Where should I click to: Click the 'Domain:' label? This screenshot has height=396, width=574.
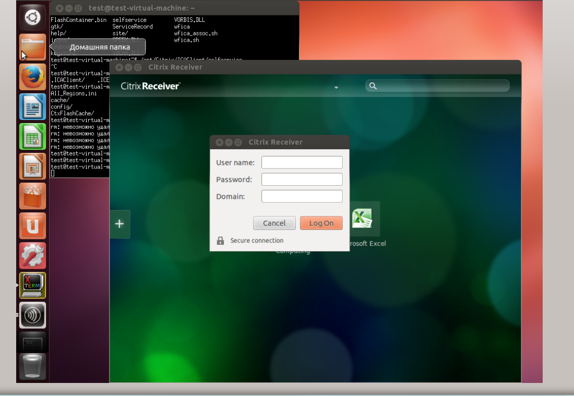coord(230,197)
